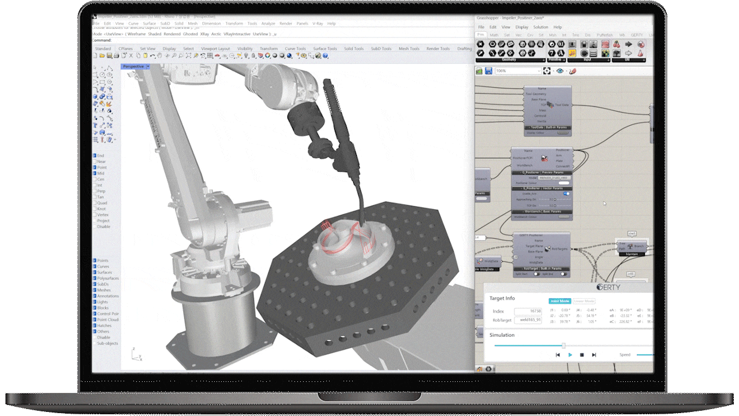739x416 pixels.
Task: Click the Simulation progress slider handle
Action: pyautogui.click(x=563, y=346)
